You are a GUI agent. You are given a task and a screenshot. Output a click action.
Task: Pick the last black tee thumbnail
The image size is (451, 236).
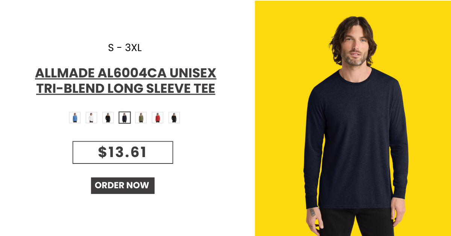click(x=174, y=118)
